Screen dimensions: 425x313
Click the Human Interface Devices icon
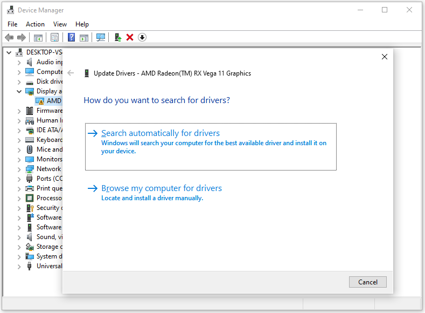(x=29, y=120)
